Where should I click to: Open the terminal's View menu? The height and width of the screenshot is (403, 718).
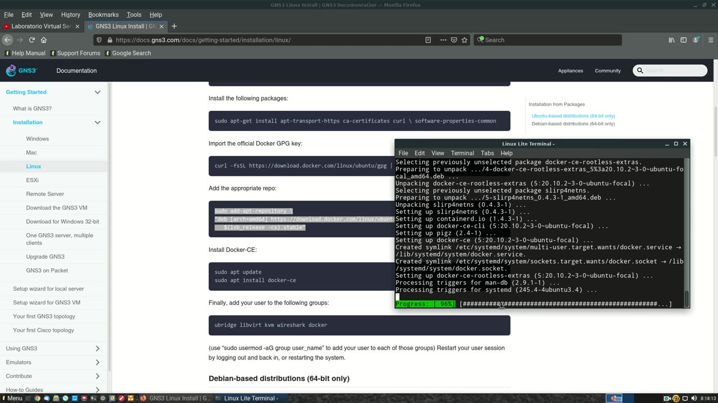coord(438,153)
